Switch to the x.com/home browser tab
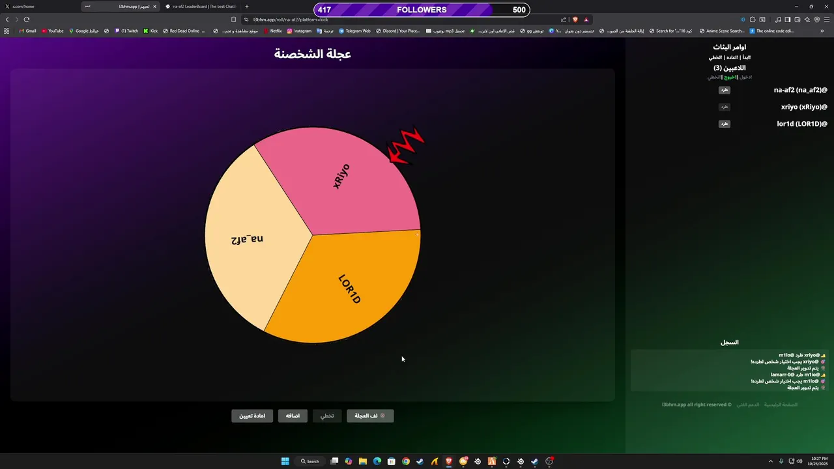834x469 pixels. (39, 7)
